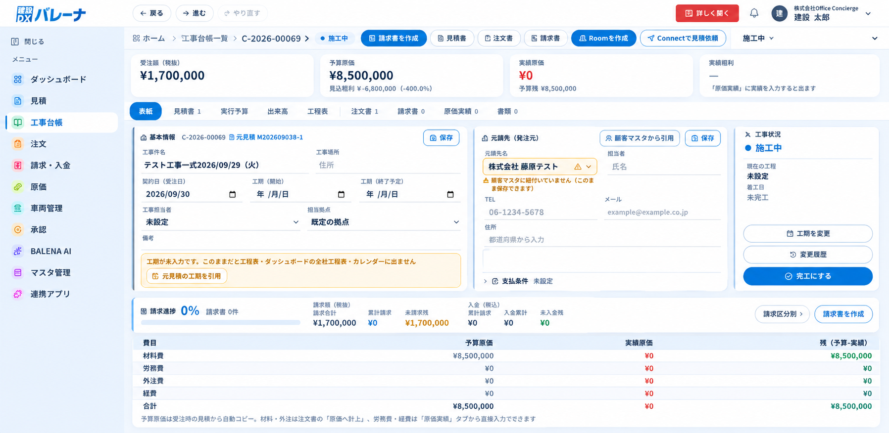Open the 施工中 status dropdown in header
889x433 pixels.
click(x=758, y=38)
